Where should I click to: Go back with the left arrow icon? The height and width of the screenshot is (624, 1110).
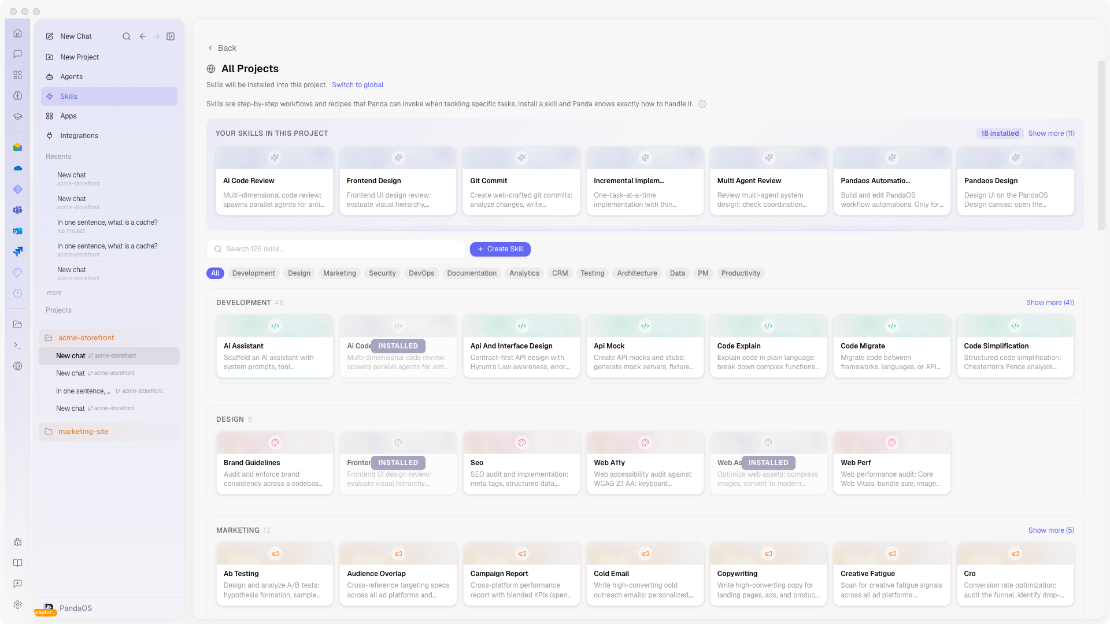click(x=142, y=36)
